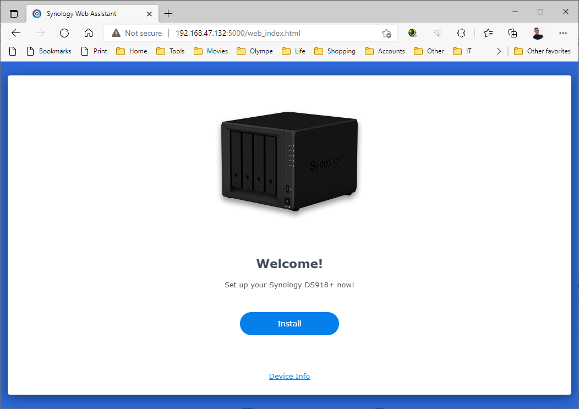Expand the bookmarks bar overflow chevron
Screen dimensions: 579x409
499,51
